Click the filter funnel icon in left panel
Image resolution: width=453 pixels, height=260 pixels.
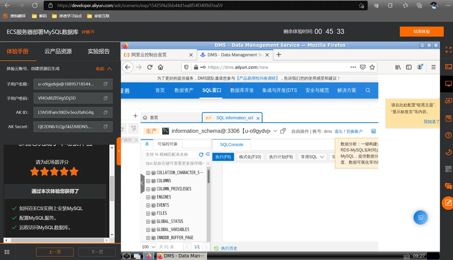coord(133,128)
